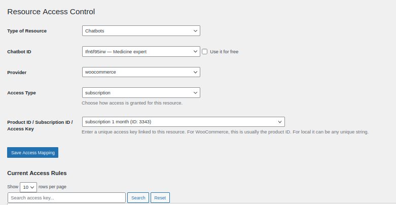Click the rows per page chevron
The width and height of the screenshot is (396, 205).
(33, 187)
